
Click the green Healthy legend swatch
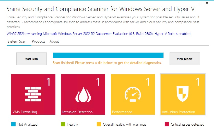click(x=63, y=124)
